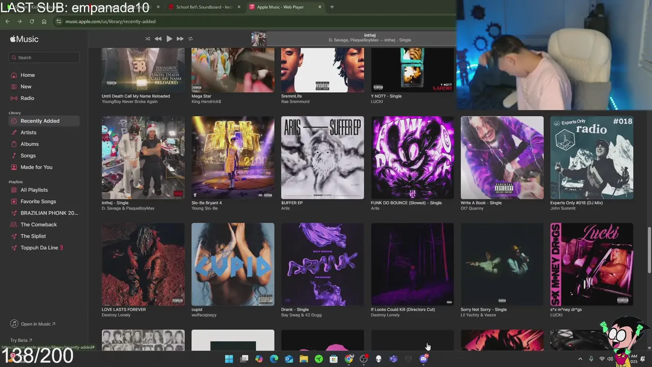Viewport: 652px width, 367px height.
Task: Open the BRAZILIAN PHONK playlist
Action: click(49, 213)
